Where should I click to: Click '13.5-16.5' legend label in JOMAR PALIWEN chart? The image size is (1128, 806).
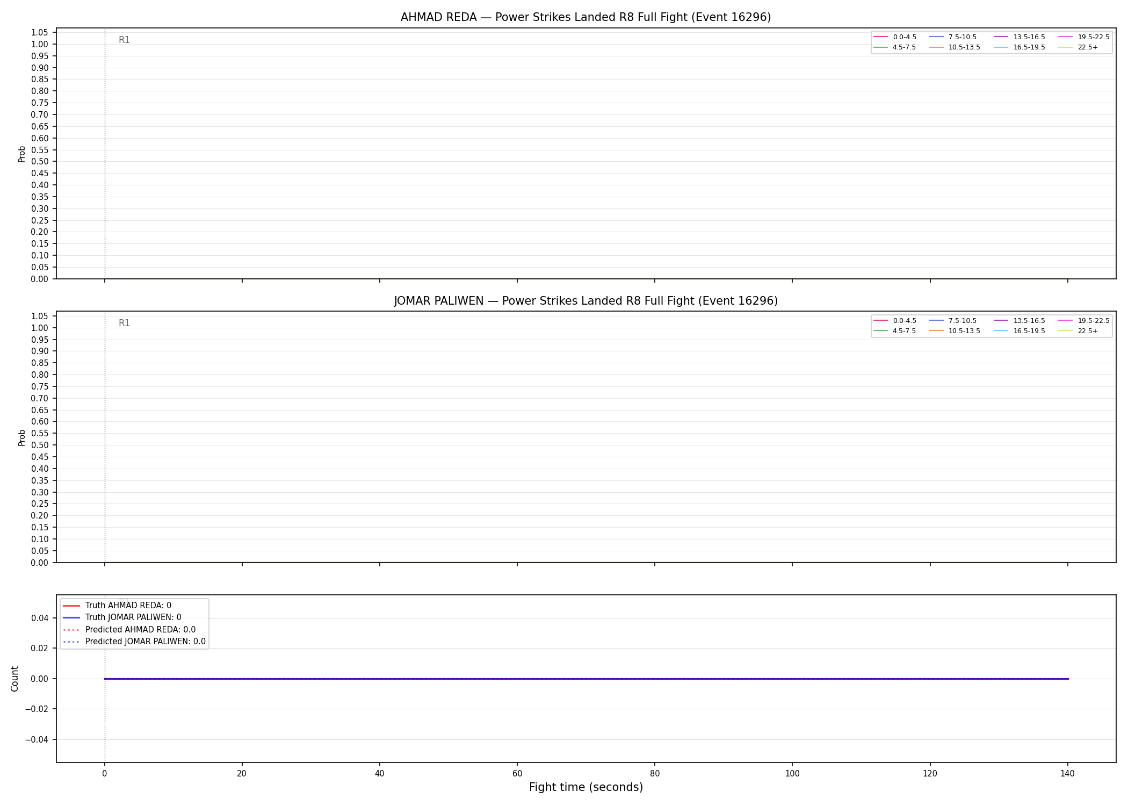tap(1029, 321)
